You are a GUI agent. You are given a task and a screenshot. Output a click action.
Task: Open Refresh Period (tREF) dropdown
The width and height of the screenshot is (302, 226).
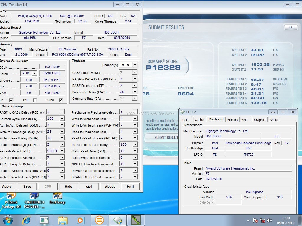click(x=62, y=151)
